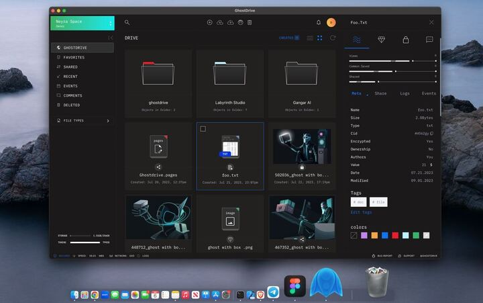This screenshot has height=303, width=483.
Task: Open the Neyra Space workspace menu
Action: (83, 24)
